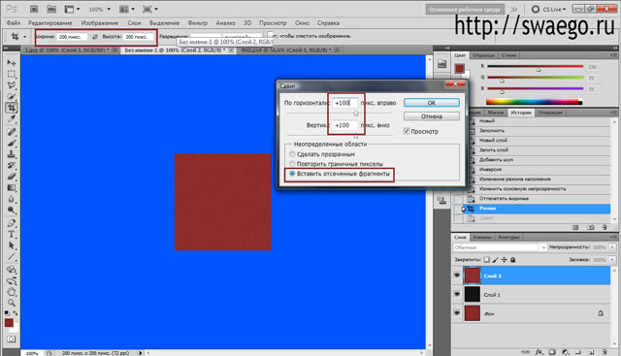This screenshot has height=356, width=621.
Task: Select the Zoom tool
Action: click(x=12, y=303)
